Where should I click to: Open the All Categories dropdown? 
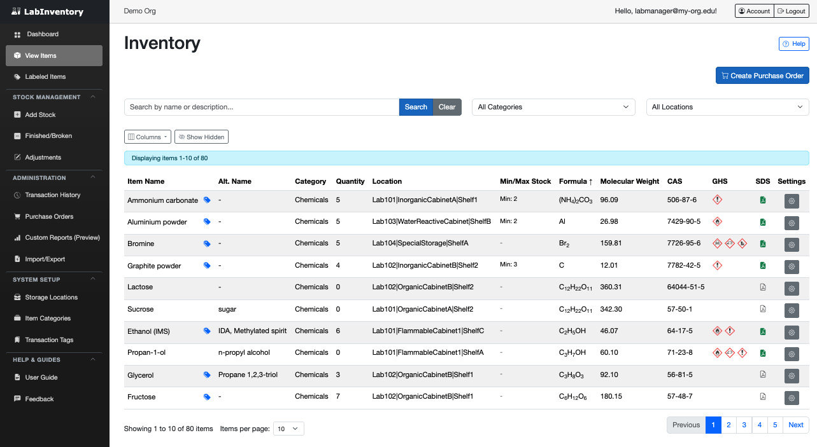[552, 107]
